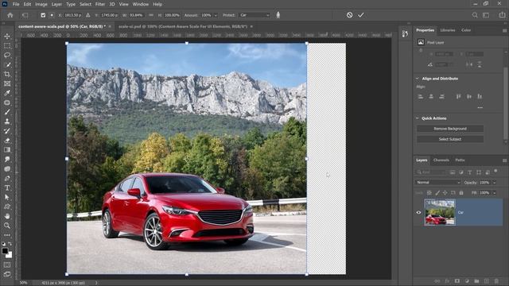The height and width of the screenshot is (286, 509).
Task: Toggle lock image pixels brush icon
Action: tap(437, 192)
